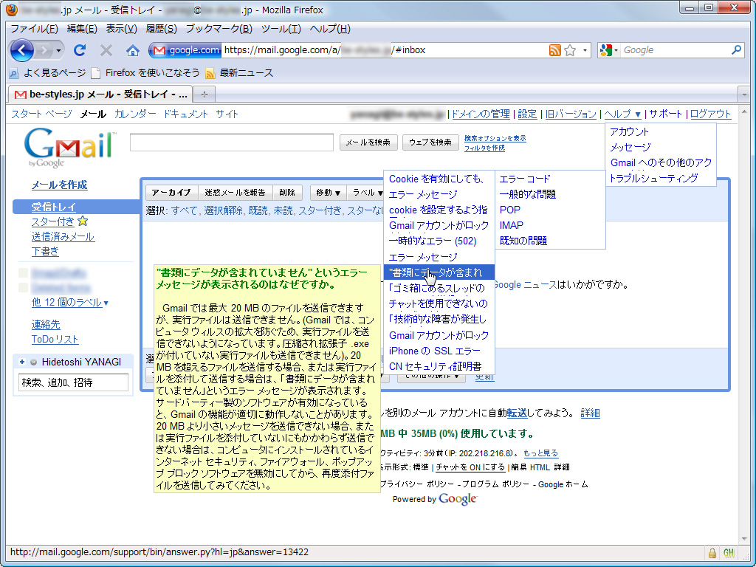Switch to the カレンダー navigation item
This screenshot has width=756, height=567.
pos(135,114)
